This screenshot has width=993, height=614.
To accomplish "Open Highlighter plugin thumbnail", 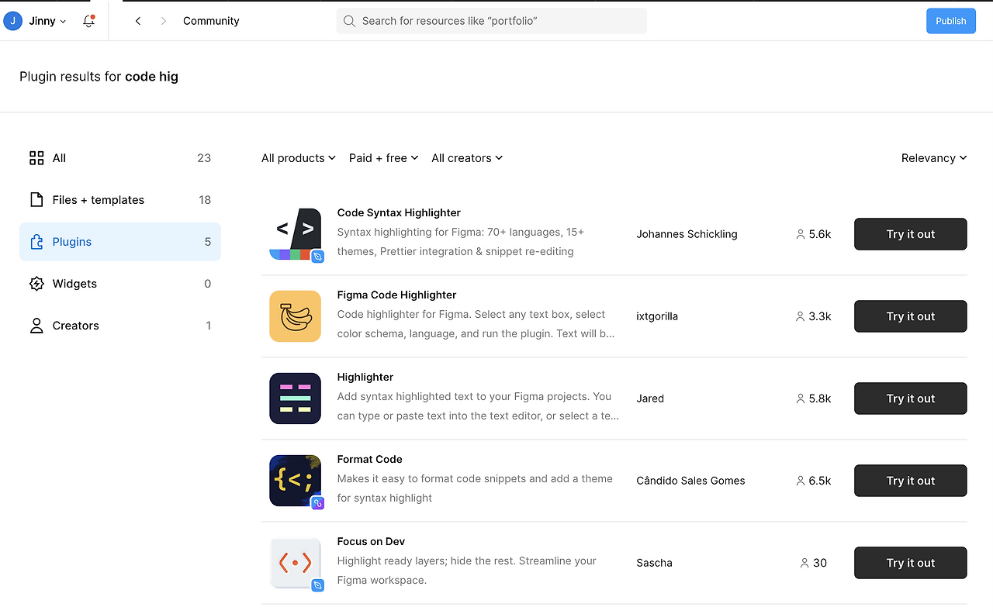I will (296, 398).
